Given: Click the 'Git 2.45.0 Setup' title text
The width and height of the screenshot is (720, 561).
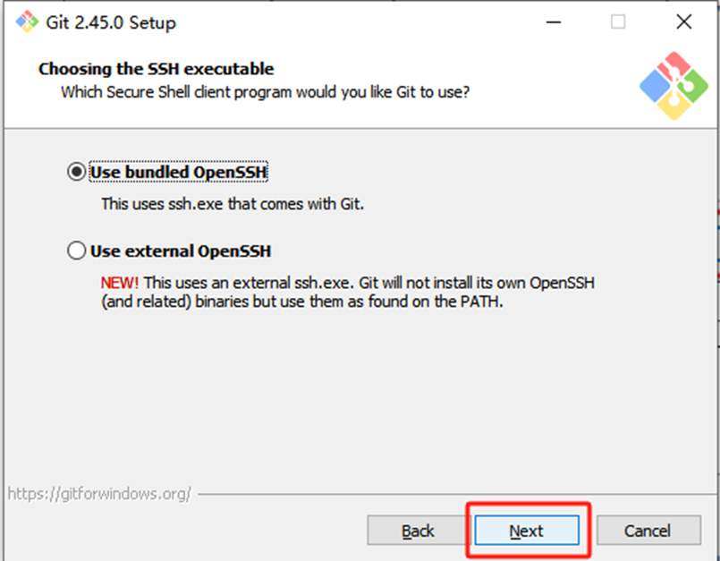Looking at the screenshot, I should (111, 22).
